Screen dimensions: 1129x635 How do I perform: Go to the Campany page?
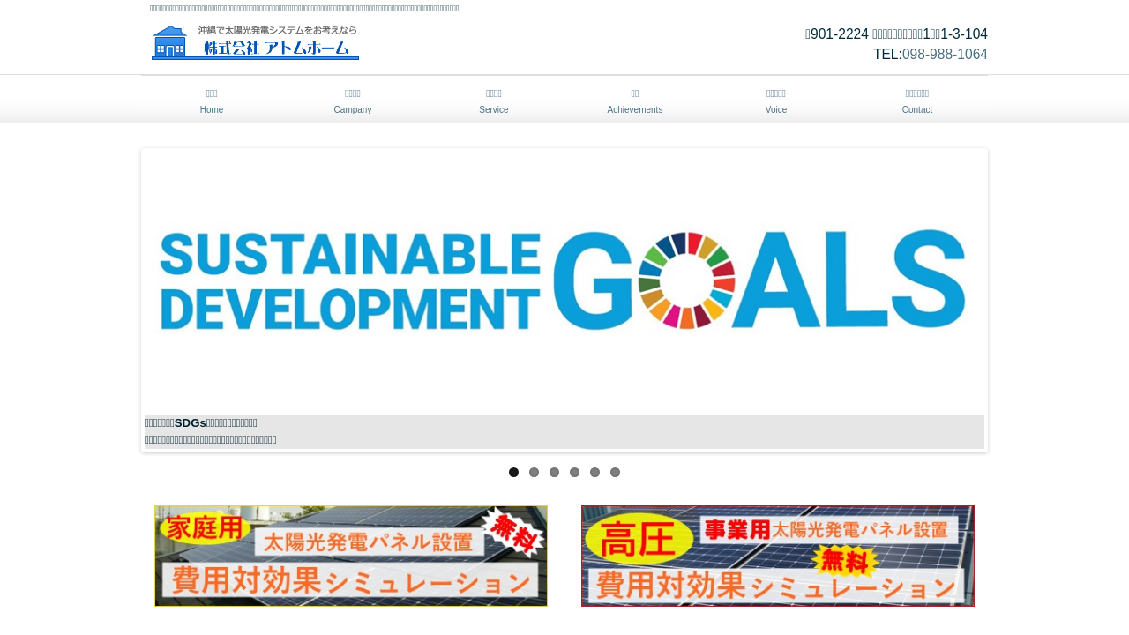coord(353,101)
